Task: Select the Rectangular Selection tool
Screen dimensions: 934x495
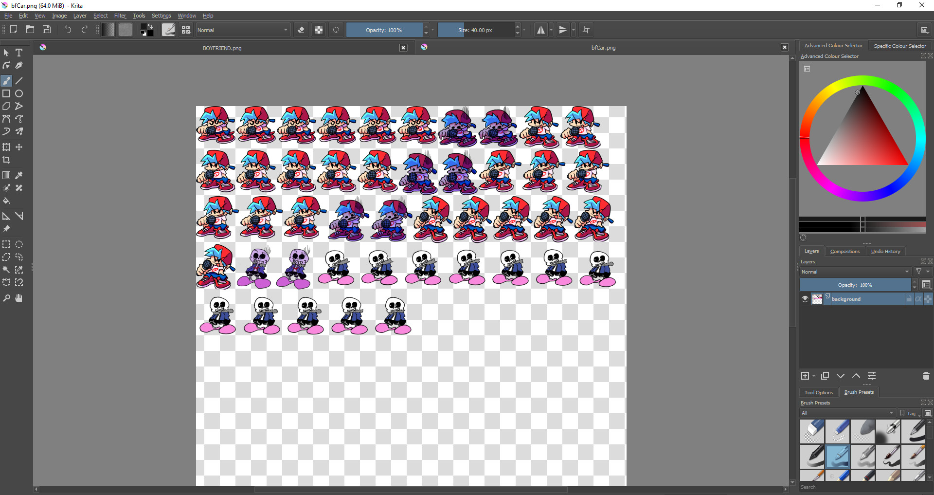Action: coord(6,245)
